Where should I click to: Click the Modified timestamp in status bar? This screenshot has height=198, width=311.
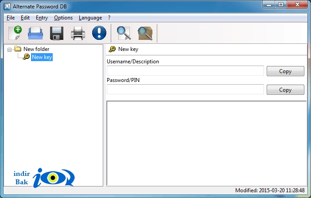270,190
